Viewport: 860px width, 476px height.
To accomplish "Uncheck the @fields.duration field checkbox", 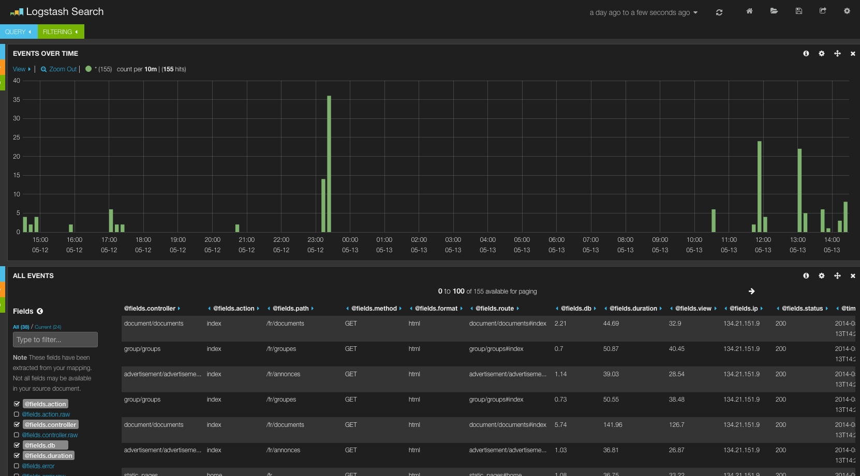I will point(17,456).
